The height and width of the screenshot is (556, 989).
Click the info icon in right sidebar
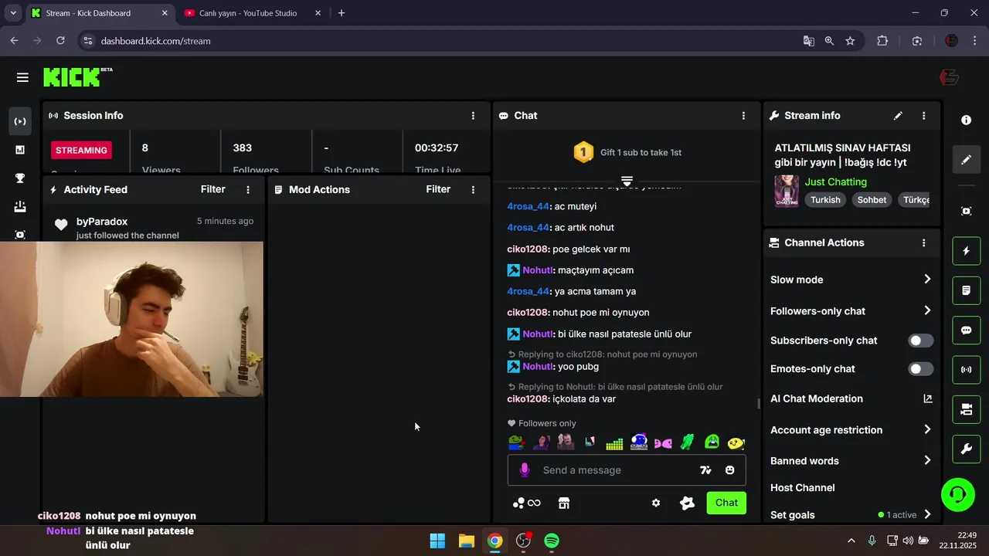pos(966,120)
